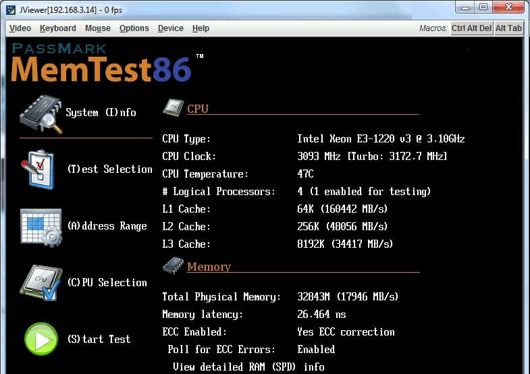Open CPU Selection chip icon
The width and height of the screenshot is (530, 374).
point(41,282)
